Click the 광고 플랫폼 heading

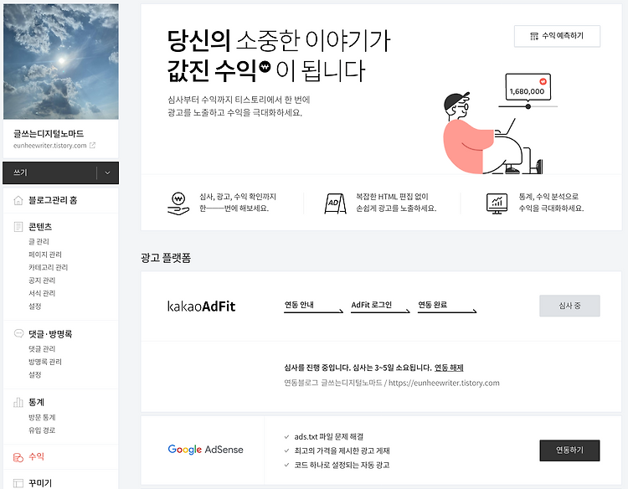[x=166, y=258]
